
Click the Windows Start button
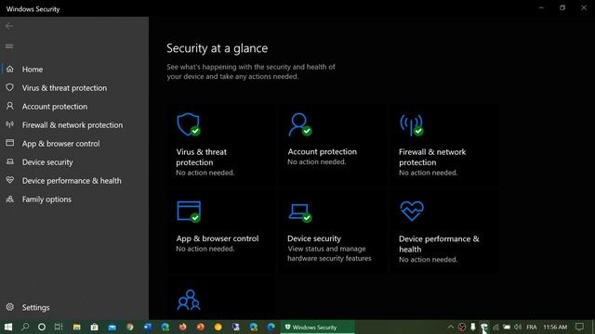pyautogui.click(x=8, y=327)
